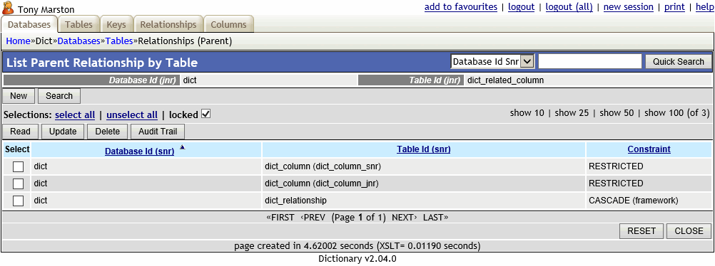Switch to the Keys tab
This screenshot has width=715, height=266.
click(x=116, y=25)
